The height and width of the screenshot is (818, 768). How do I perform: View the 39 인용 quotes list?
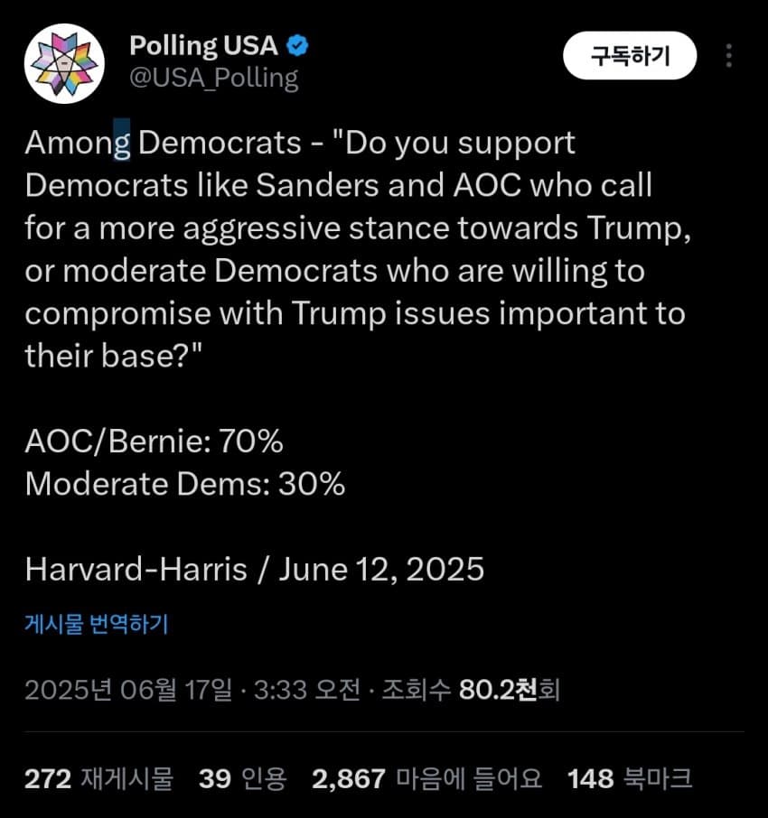click(243, 778)
